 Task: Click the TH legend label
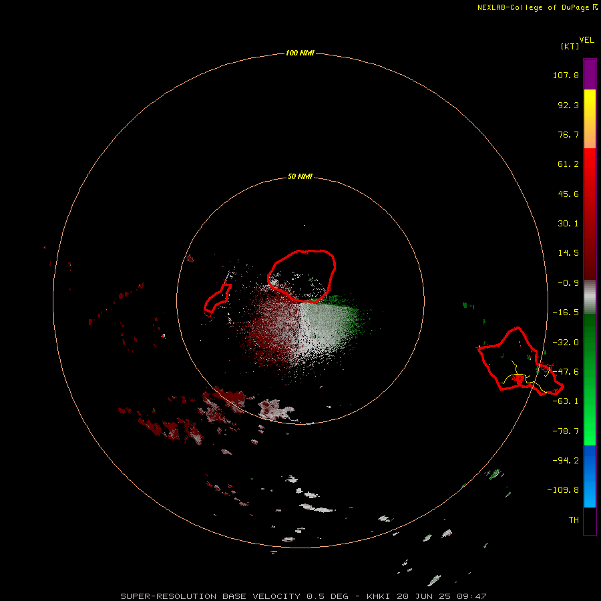pyautogui.click(x=574, y=520)
